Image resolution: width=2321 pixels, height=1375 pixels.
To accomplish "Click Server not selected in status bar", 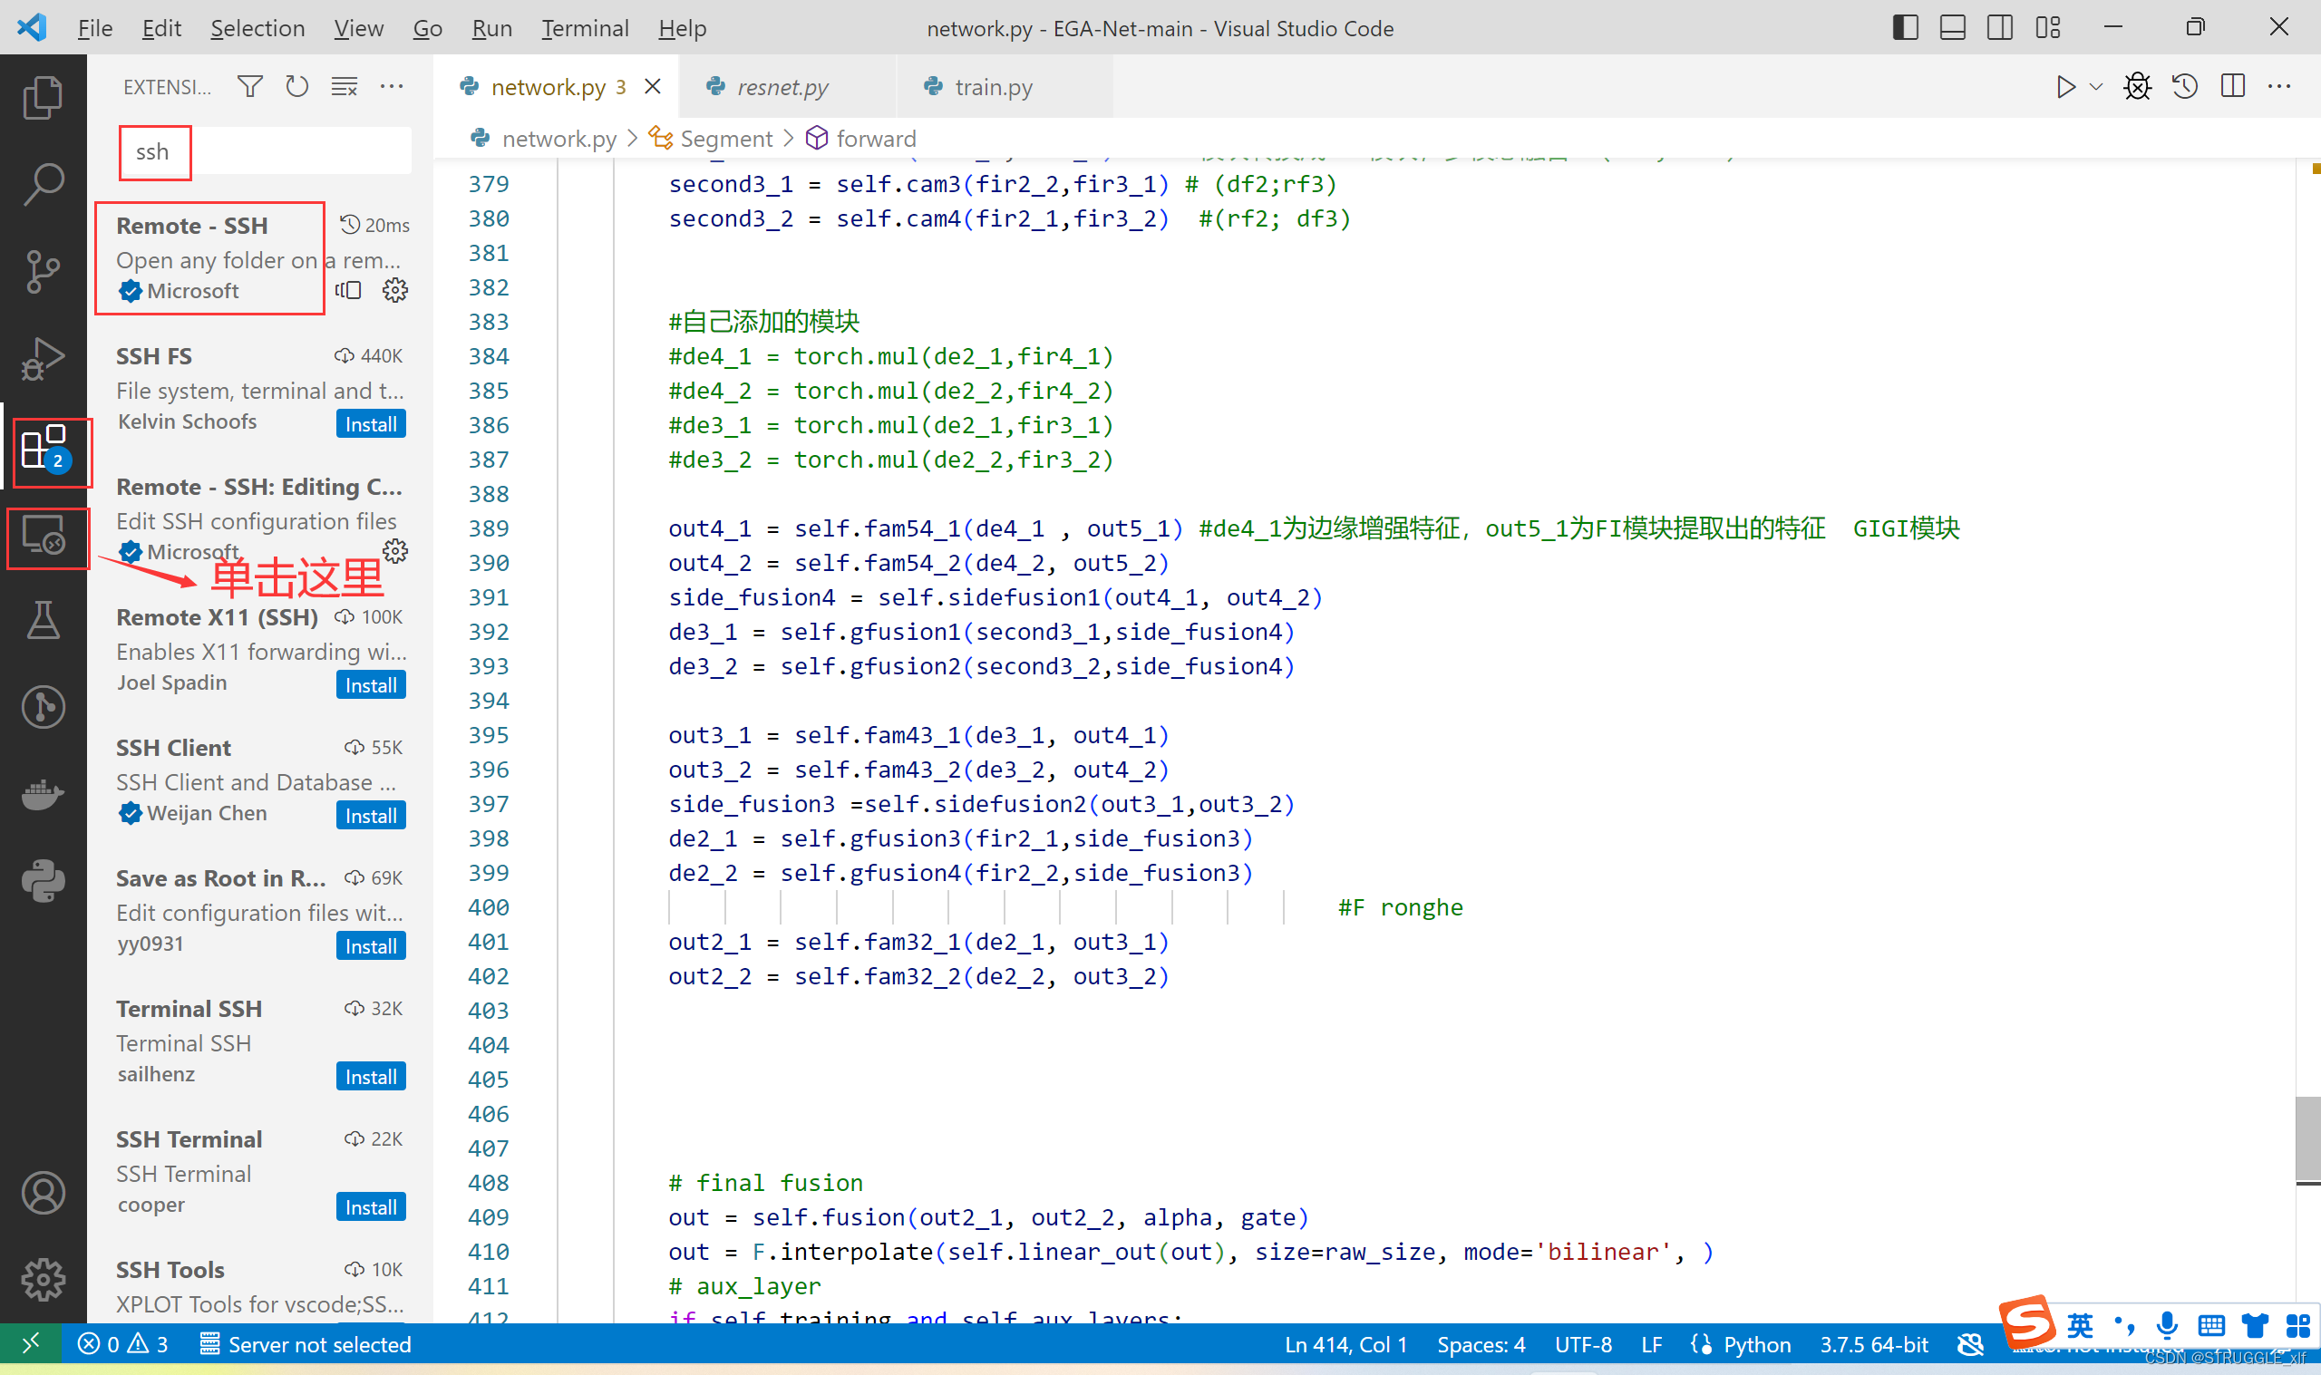I will [x=306, y=1344].
